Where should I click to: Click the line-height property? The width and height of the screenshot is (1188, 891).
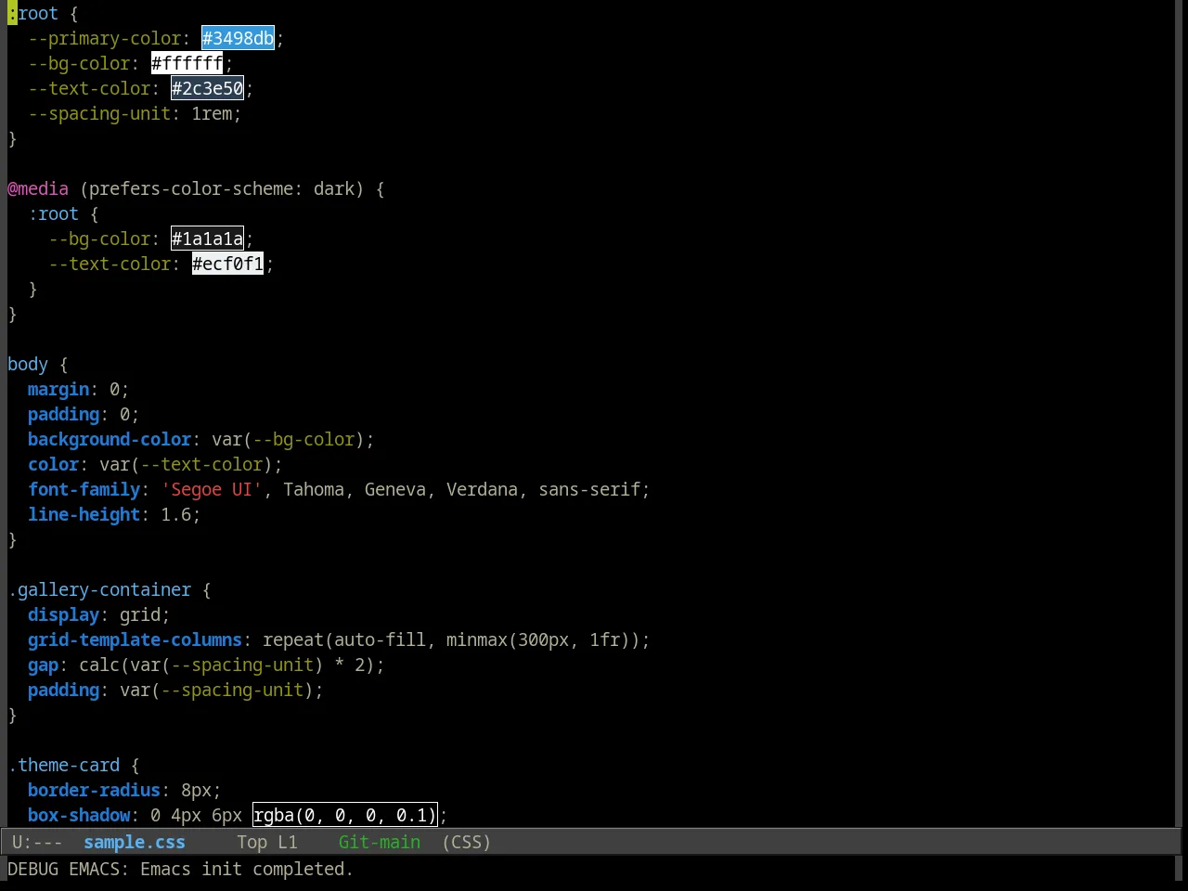[x=84, y=514]
